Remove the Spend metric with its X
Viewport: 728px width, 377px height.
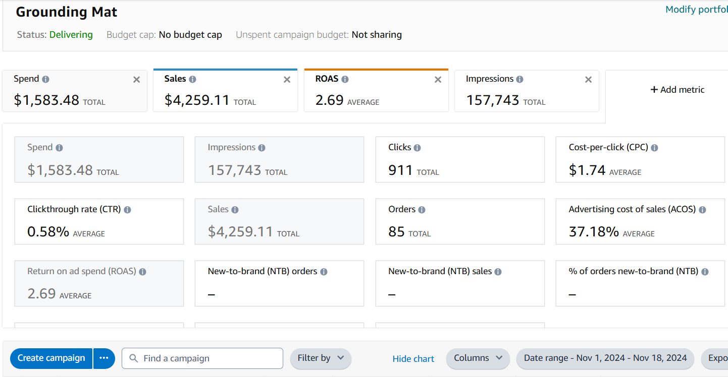(x=136, y=80)
